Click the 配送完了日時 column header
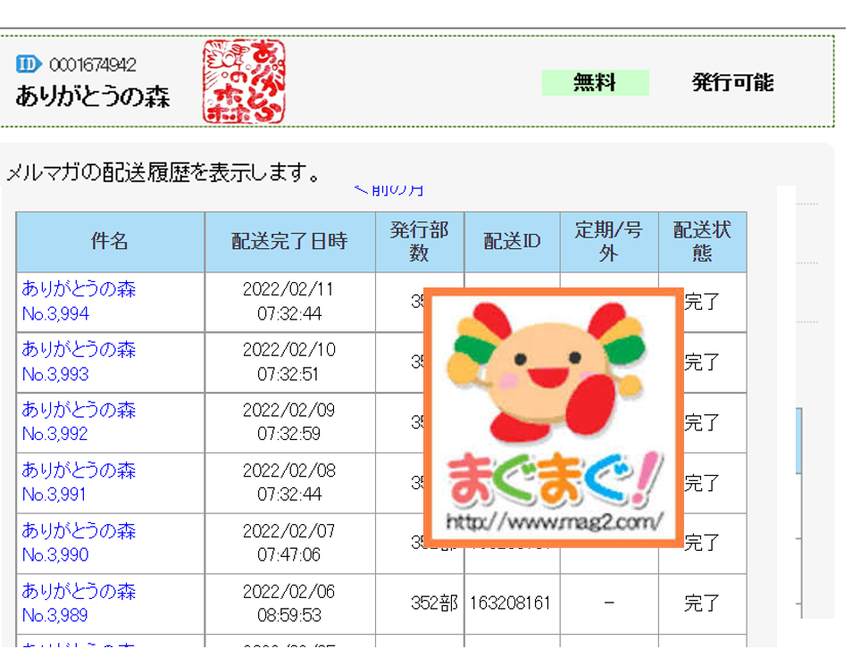 289,242
